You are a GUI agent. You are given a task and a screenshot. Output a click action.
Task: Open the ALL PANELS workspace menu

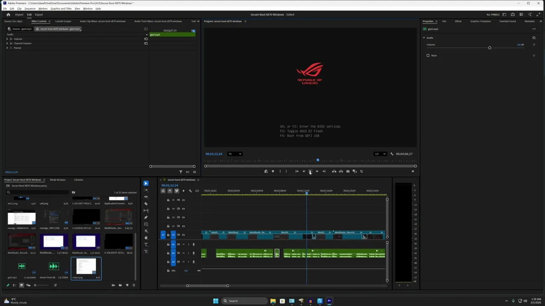point(493,14)
